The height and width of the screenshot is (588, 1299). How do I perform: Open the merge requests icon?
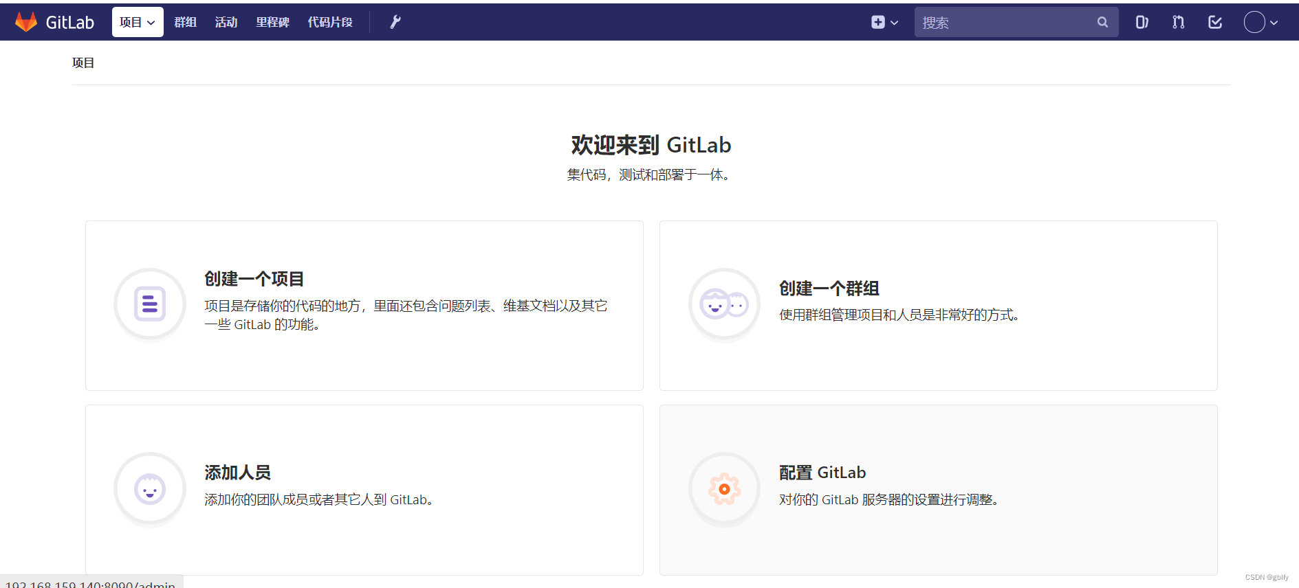click(1178, 22)
